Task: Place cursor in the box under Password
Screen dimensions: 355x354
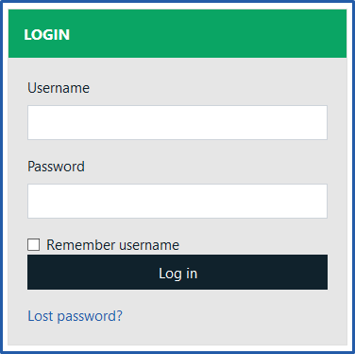Action: click(x=177, y=201)
